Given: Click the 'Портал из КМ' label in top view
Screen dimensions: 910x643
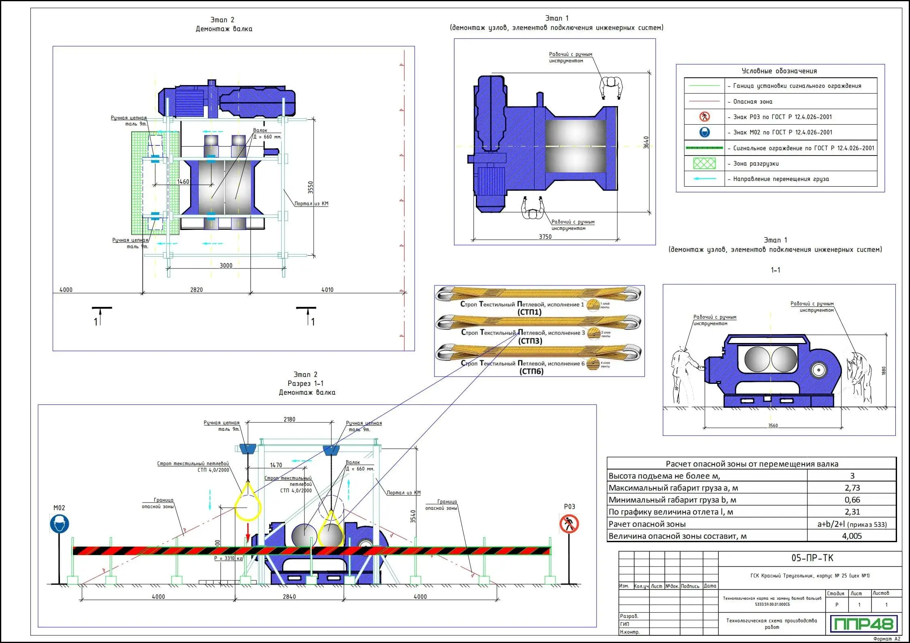Looking at the screenshot, I should click(311, 204).
